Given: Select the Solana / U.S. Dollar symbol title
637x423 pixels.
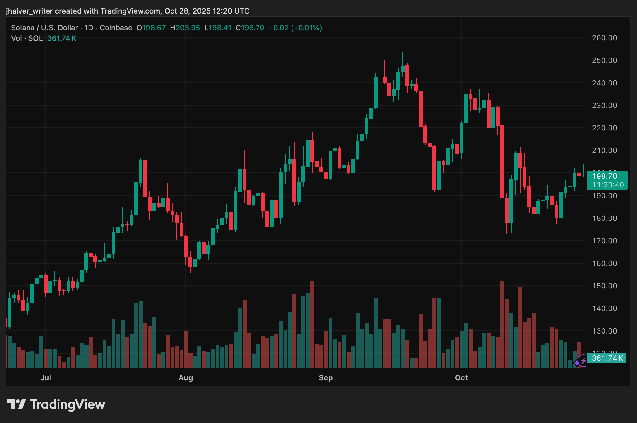Looking at the screenshot, I should [x=45, y=28].
